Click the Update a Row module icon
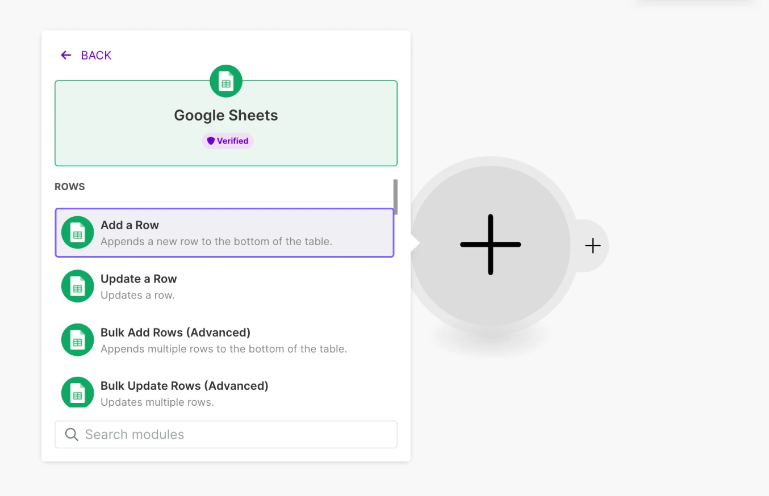The height and width of the screenshot is (496, 769). (x=77, y=286)
